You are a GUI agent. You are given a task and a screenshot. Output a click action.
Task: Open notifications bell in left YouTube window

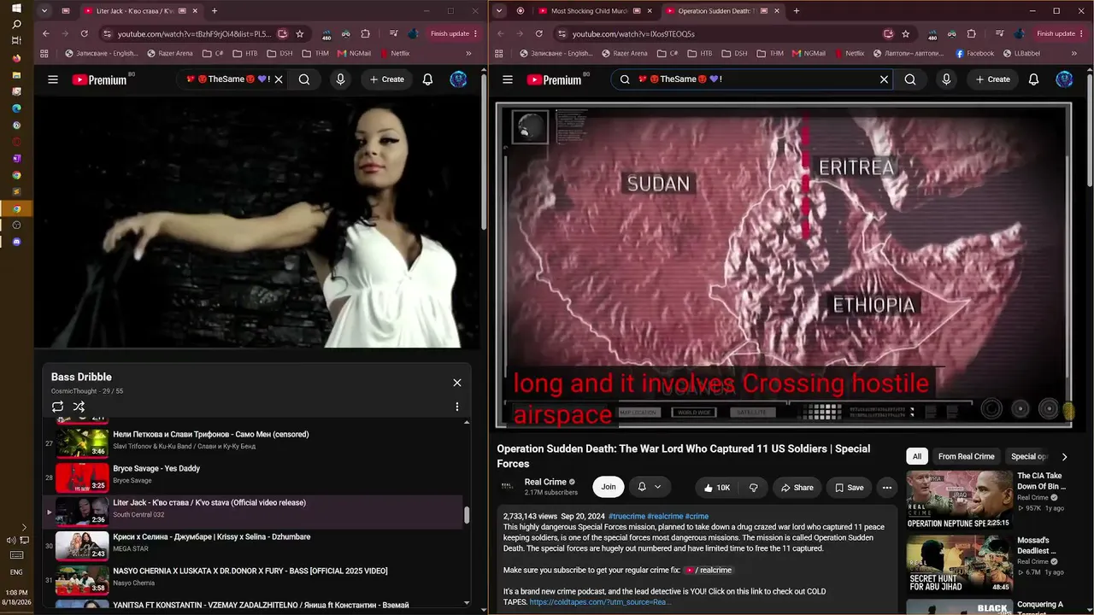[x=427, y=79]
